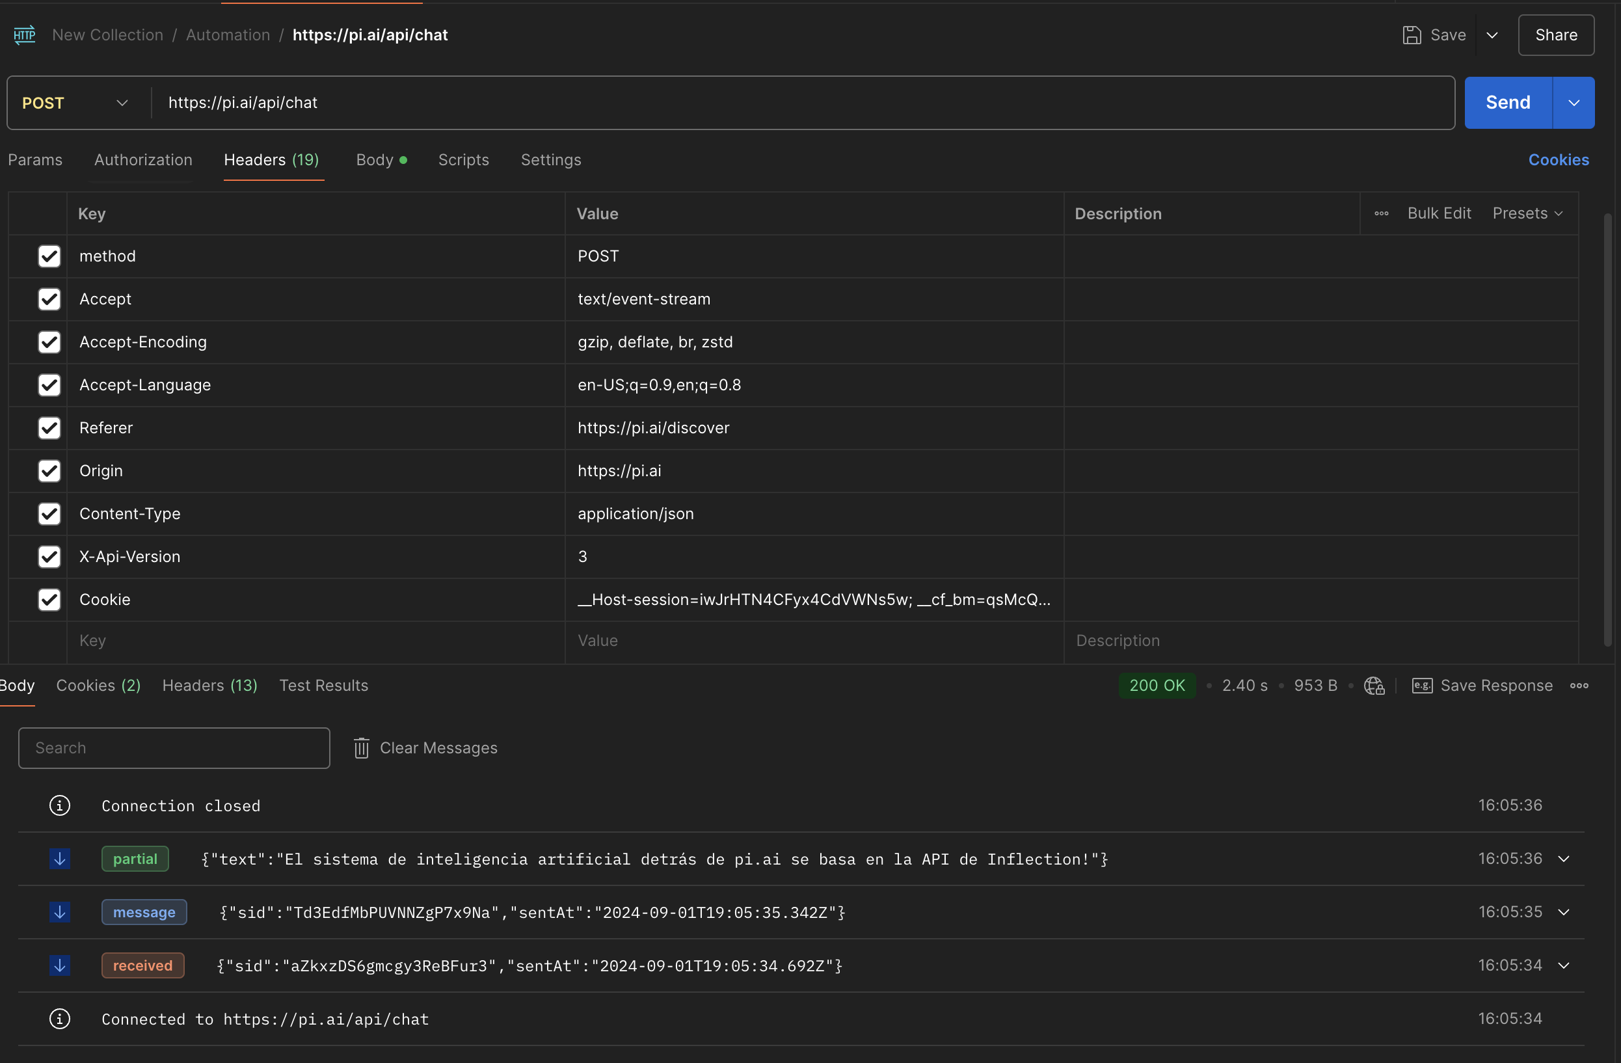Open the request Body tab
The image size is (1621, 1063).
point(381,159)
